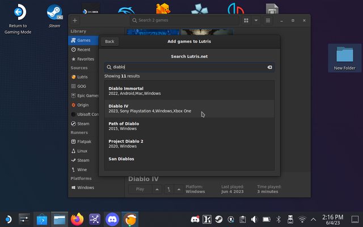363x227 pixels.
Task: Open Favorites in Library sidebar
Action: (85, 59)
